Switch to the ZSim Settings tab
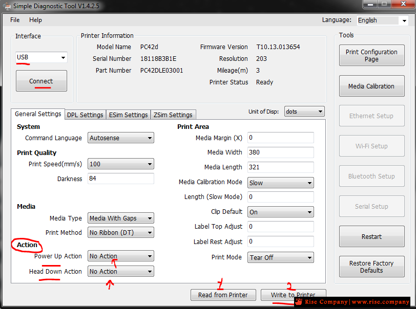Viewport: 416px width, 309px height. tap(173, 115)
